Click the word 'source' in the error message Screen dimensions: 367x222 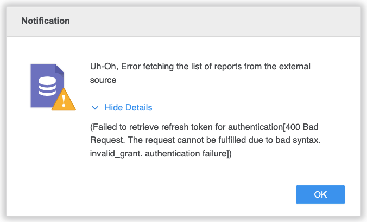tap(103, 80)
